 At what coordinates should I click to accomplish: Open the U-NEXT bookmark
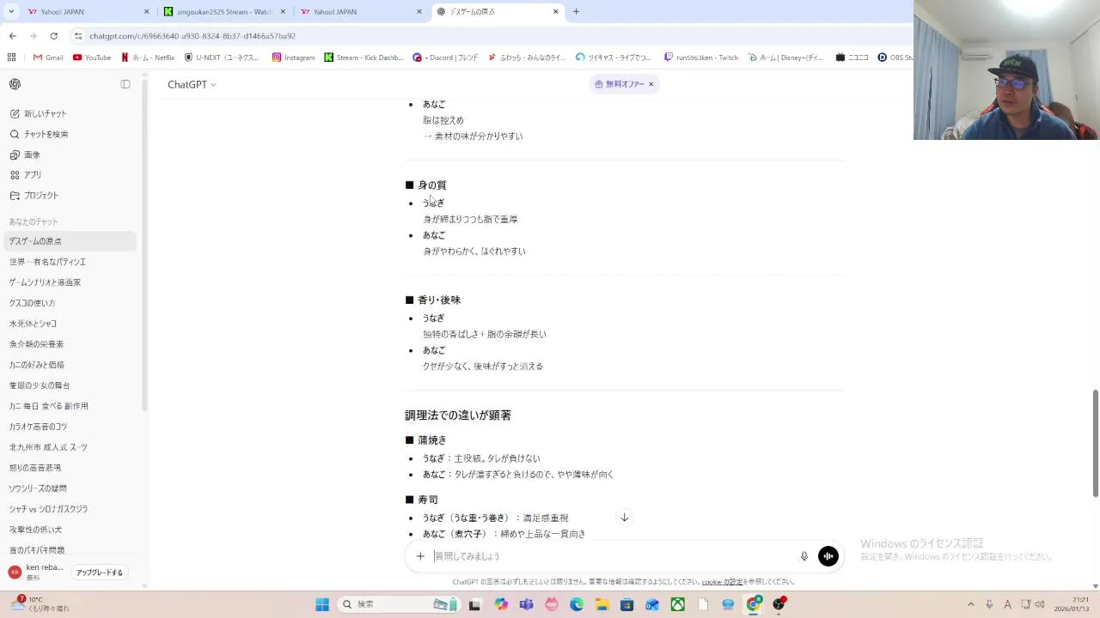222,58
